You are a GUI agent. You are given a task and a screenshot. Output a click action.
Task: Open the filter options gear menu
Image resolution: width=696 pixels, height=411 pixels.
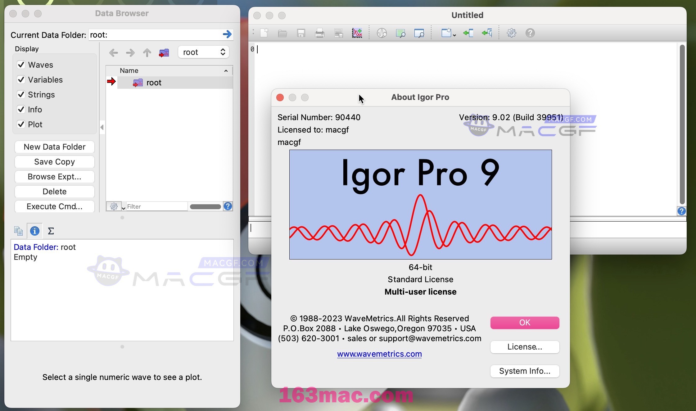point(116,206)
